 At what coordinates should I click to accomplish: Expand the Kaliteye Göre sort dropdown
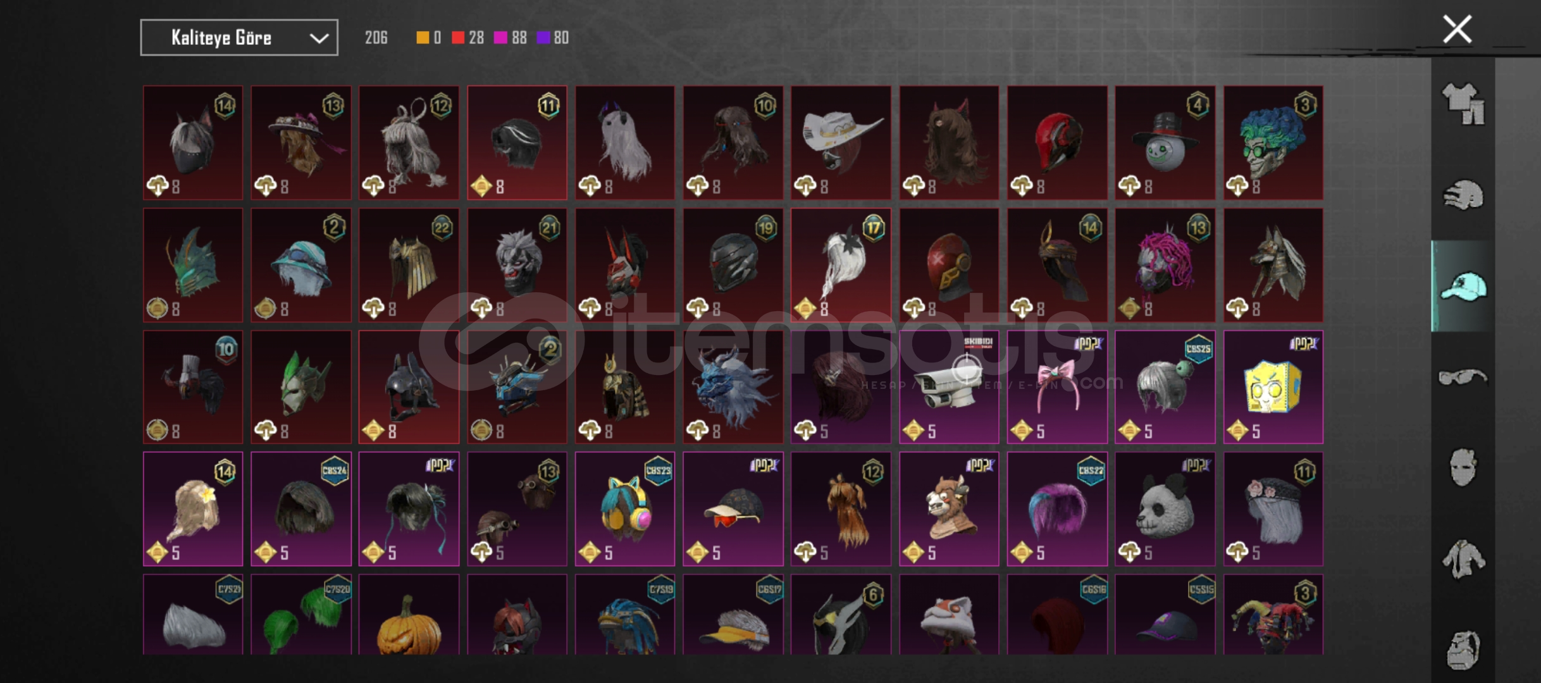(239, 38)
